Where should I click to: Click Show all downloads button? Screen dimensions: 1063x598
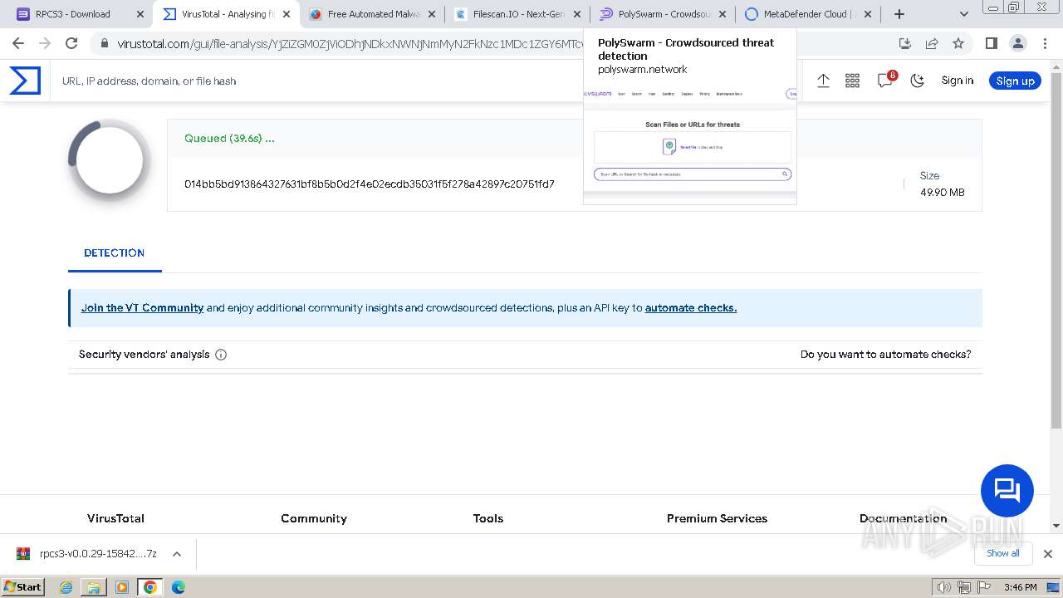pyautogui.click(x=1003, y=553)
